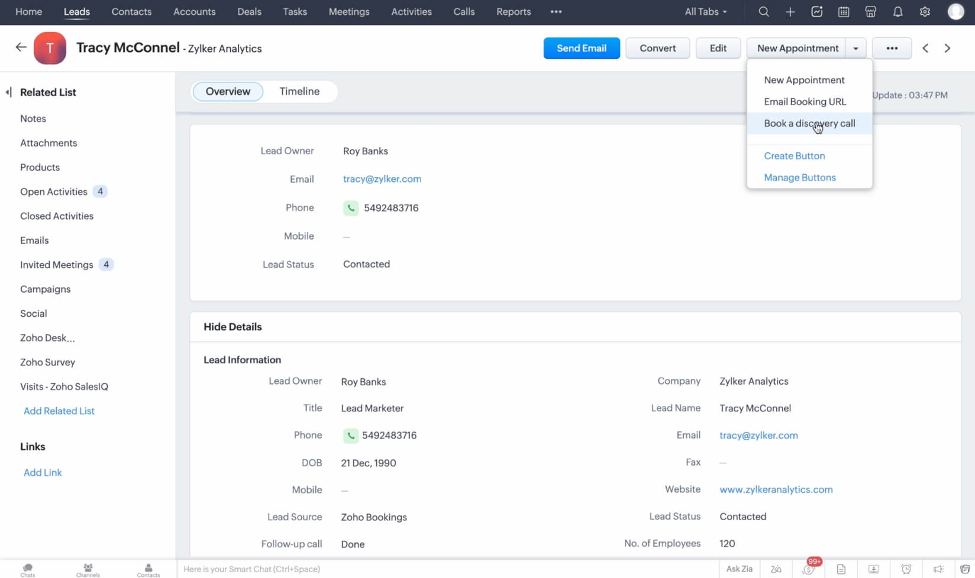
Task: Click the Send Email button
Action: 582,48
